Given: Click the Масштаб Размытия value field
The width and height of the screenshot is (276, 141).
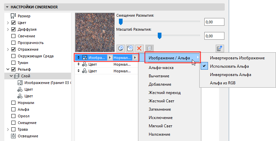Looking at the screenshot, I should click(x=214, y=36).
